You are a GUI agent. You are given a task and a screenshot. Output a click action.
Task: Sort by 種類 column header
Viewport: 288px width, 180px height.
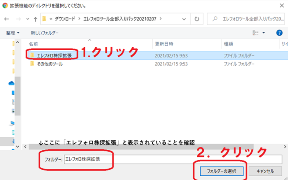pos(229,44)
